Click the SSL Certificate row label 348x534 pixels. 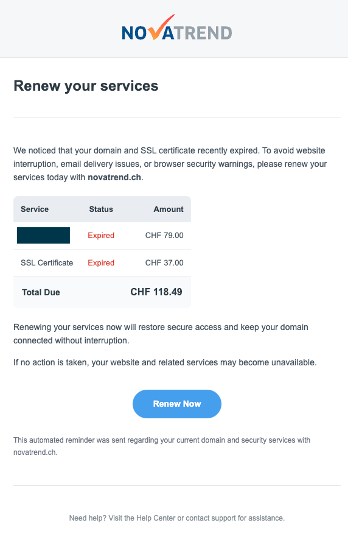47,263
